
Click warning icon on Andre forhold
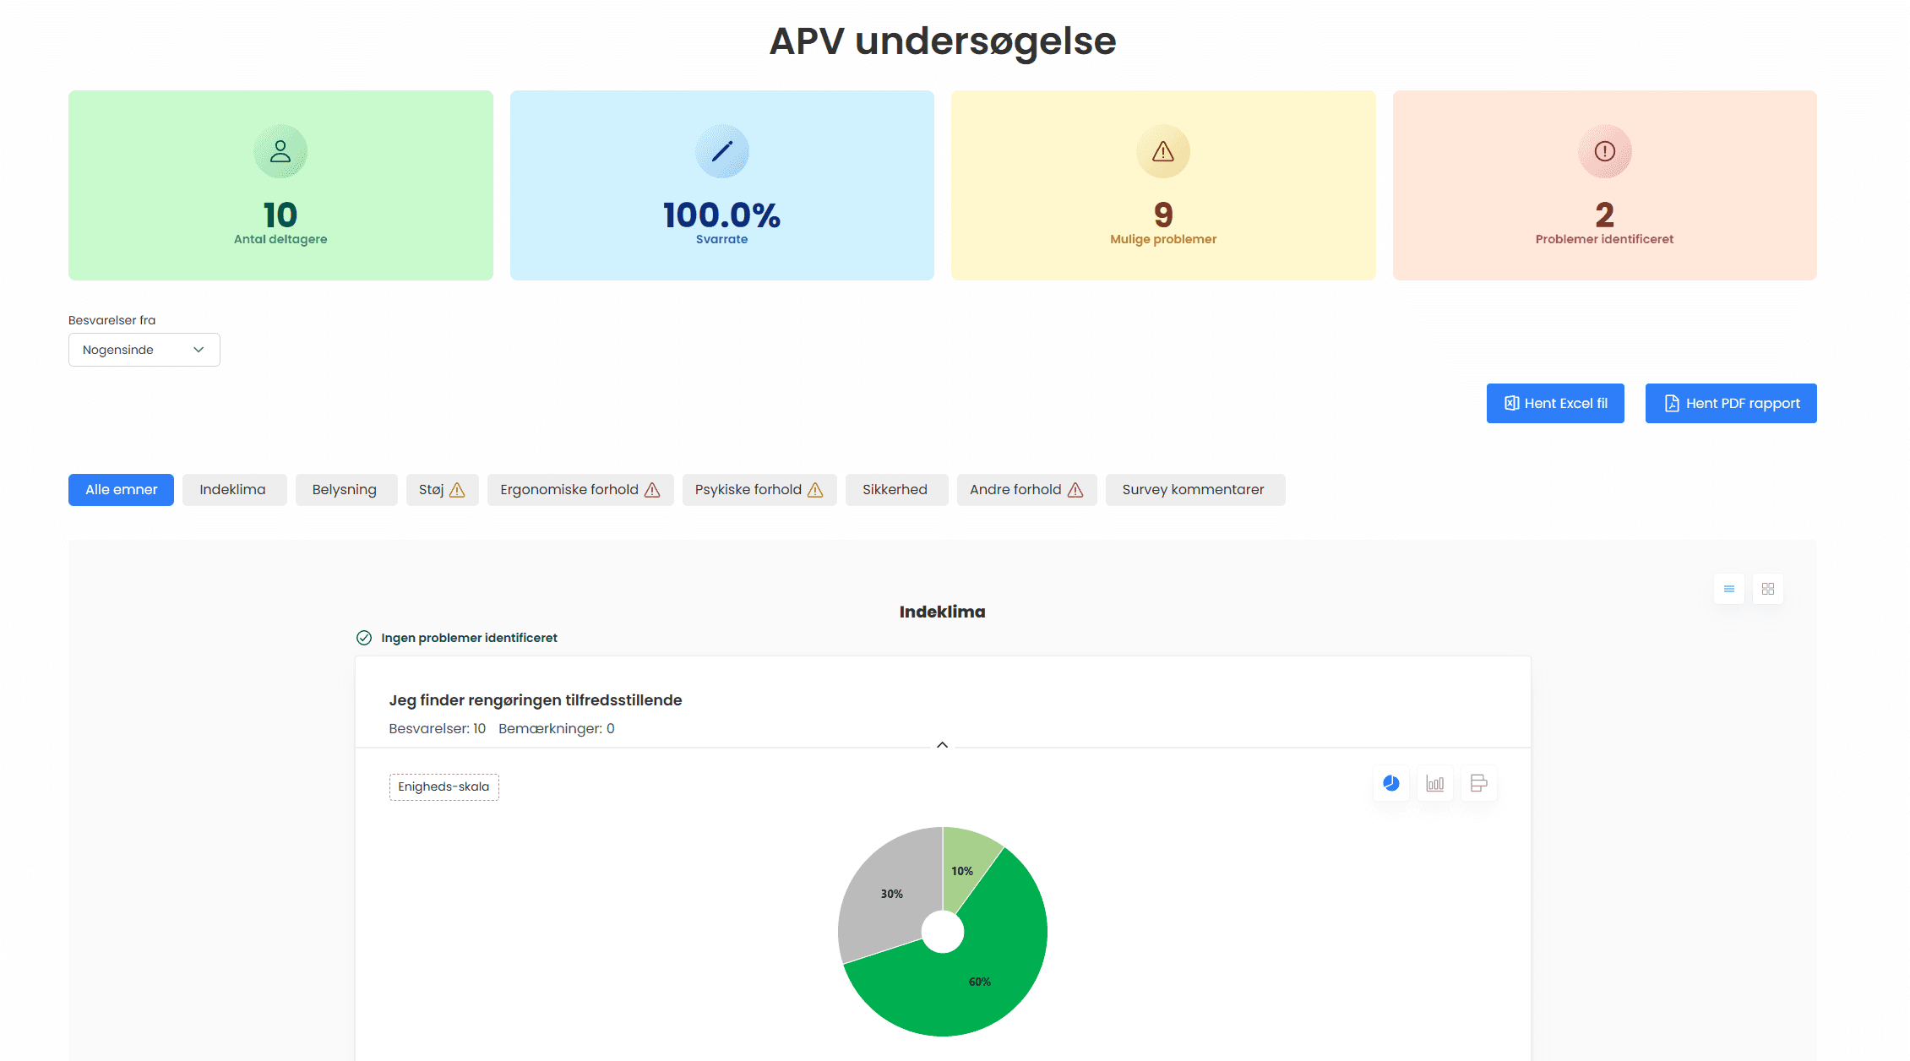(1075, 490)
